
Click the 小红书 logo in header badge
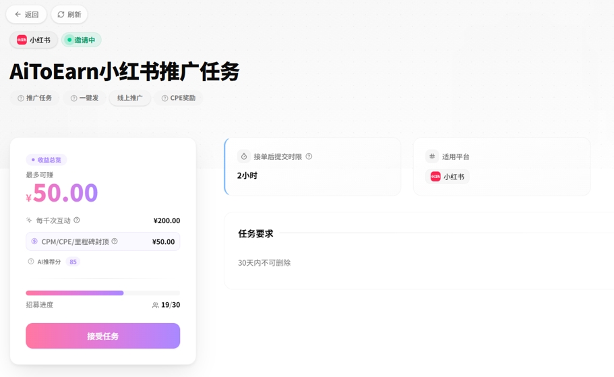(22, 40)
